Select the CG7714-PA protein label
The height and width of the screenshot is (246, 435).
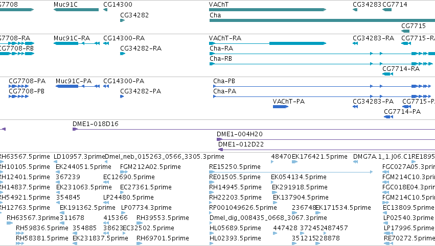402,112
